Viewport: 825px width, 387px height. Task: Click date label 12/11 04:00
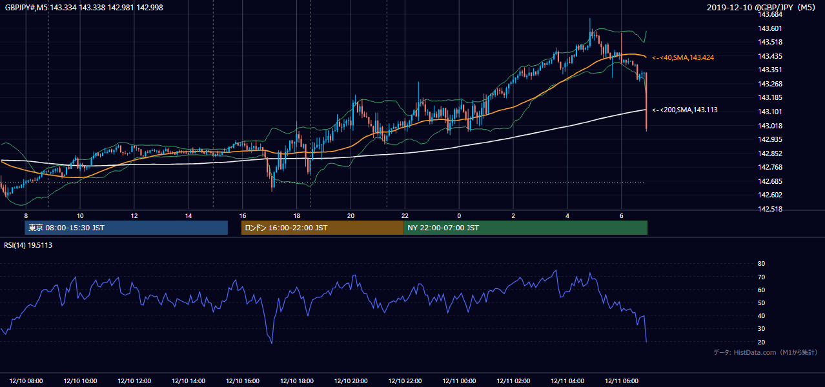point(567,381)
